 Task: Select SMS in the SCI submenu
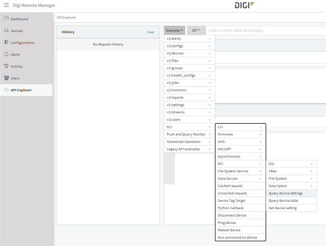[x=240, y=142]
